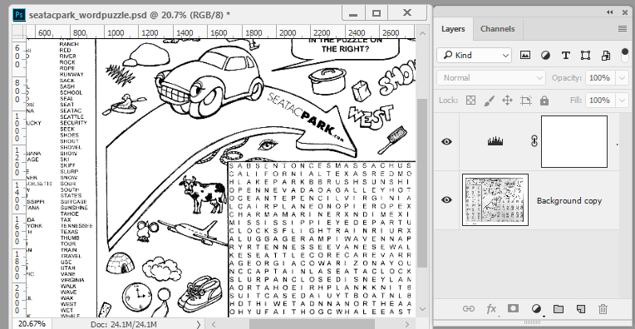Click the horizontal scrollbar left arrow
Screen dimensions: 635x329
tap(214, 324)
